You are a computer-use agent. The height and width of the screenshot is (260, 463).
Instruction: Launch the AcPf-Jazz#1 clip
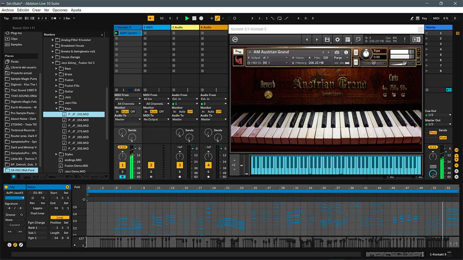coord(117,33)
